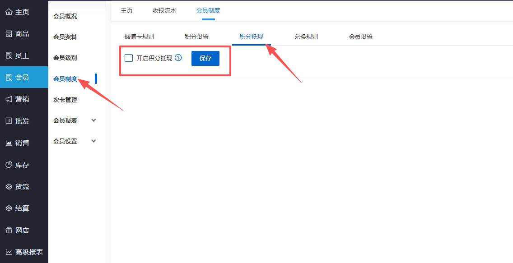Open the 销售 sales chart icon
Image resolution: width=513 pixels, height=263 pixels.
tap(9, 143)
